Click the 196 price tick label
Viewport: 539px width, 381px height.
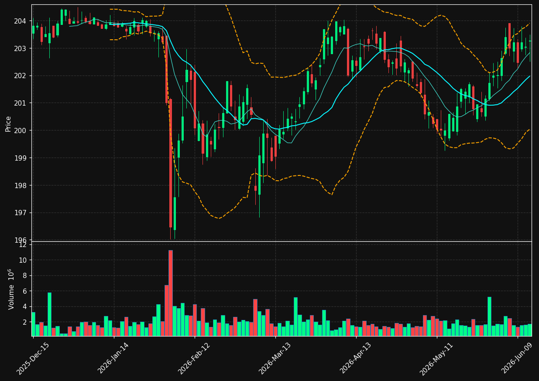coord(21,240)
